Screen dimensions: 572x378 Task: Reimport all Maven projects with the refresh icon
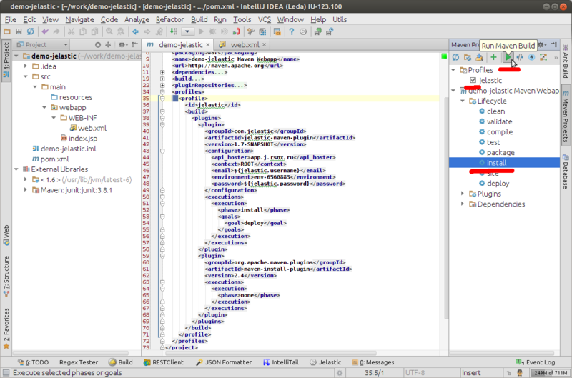click(x=455, y=57)
